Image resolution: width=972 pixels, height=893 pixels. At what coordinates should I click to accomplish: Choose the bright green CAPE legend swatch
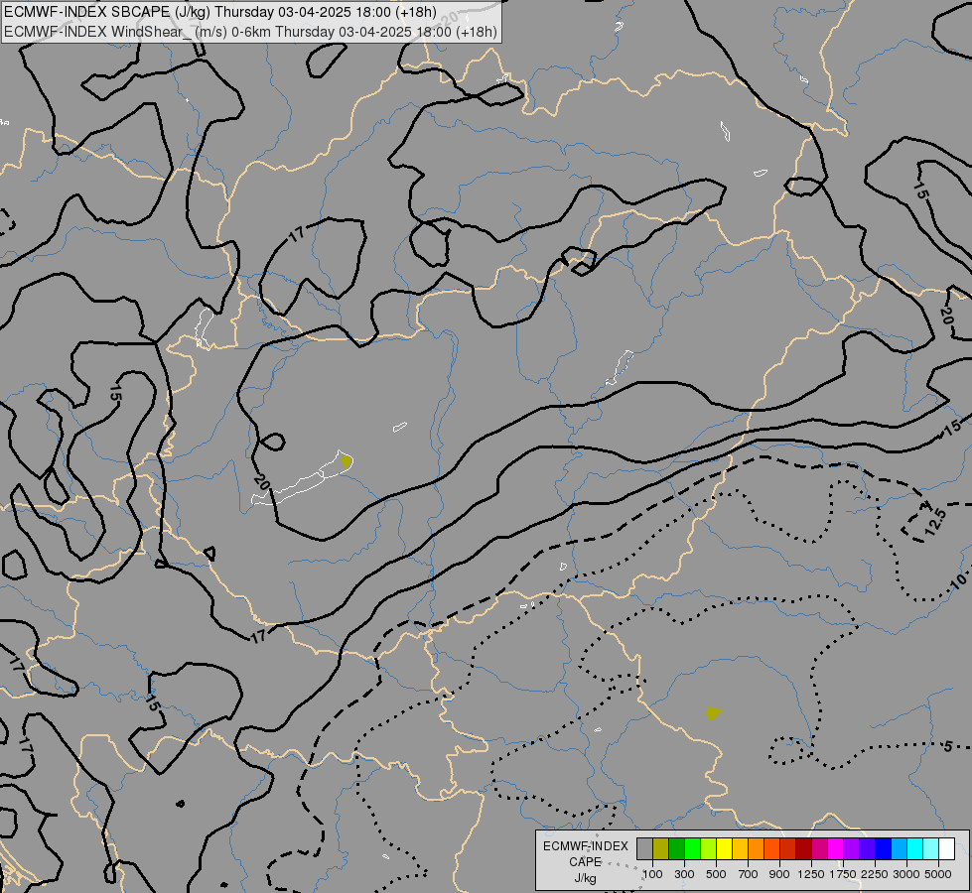[692, 849]
